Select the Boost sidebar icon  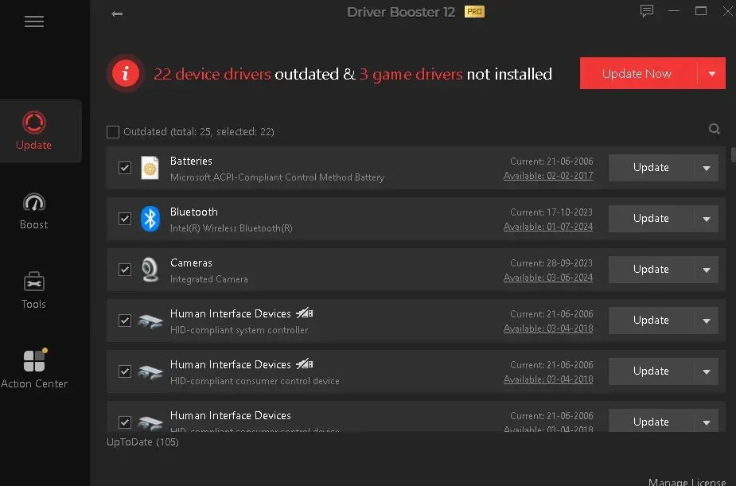coord(33,209)
